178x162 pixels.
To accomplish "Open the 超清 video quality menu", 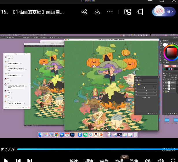I will [x=89, y=161].
